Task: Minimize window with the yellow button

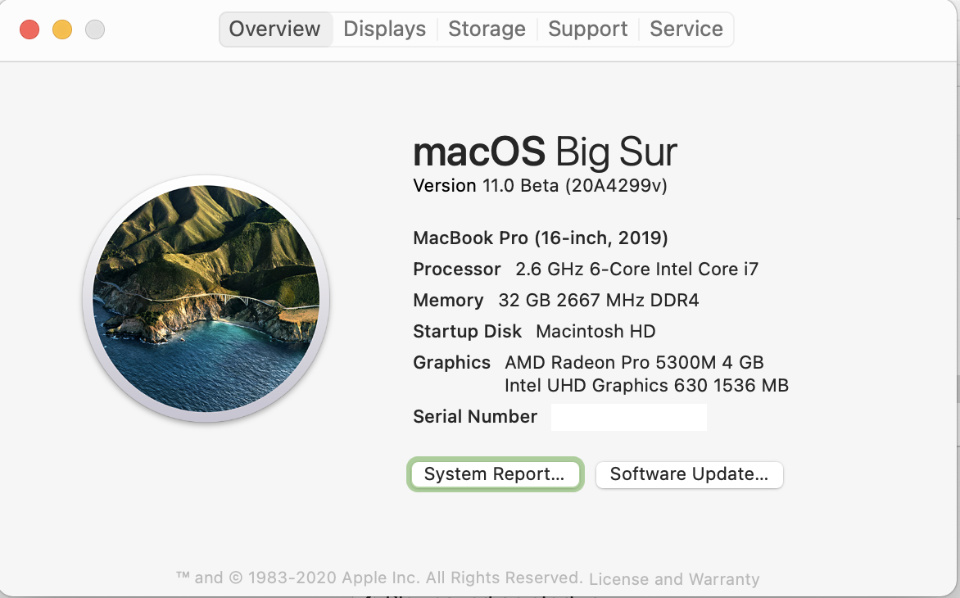Action: point(62,29)
